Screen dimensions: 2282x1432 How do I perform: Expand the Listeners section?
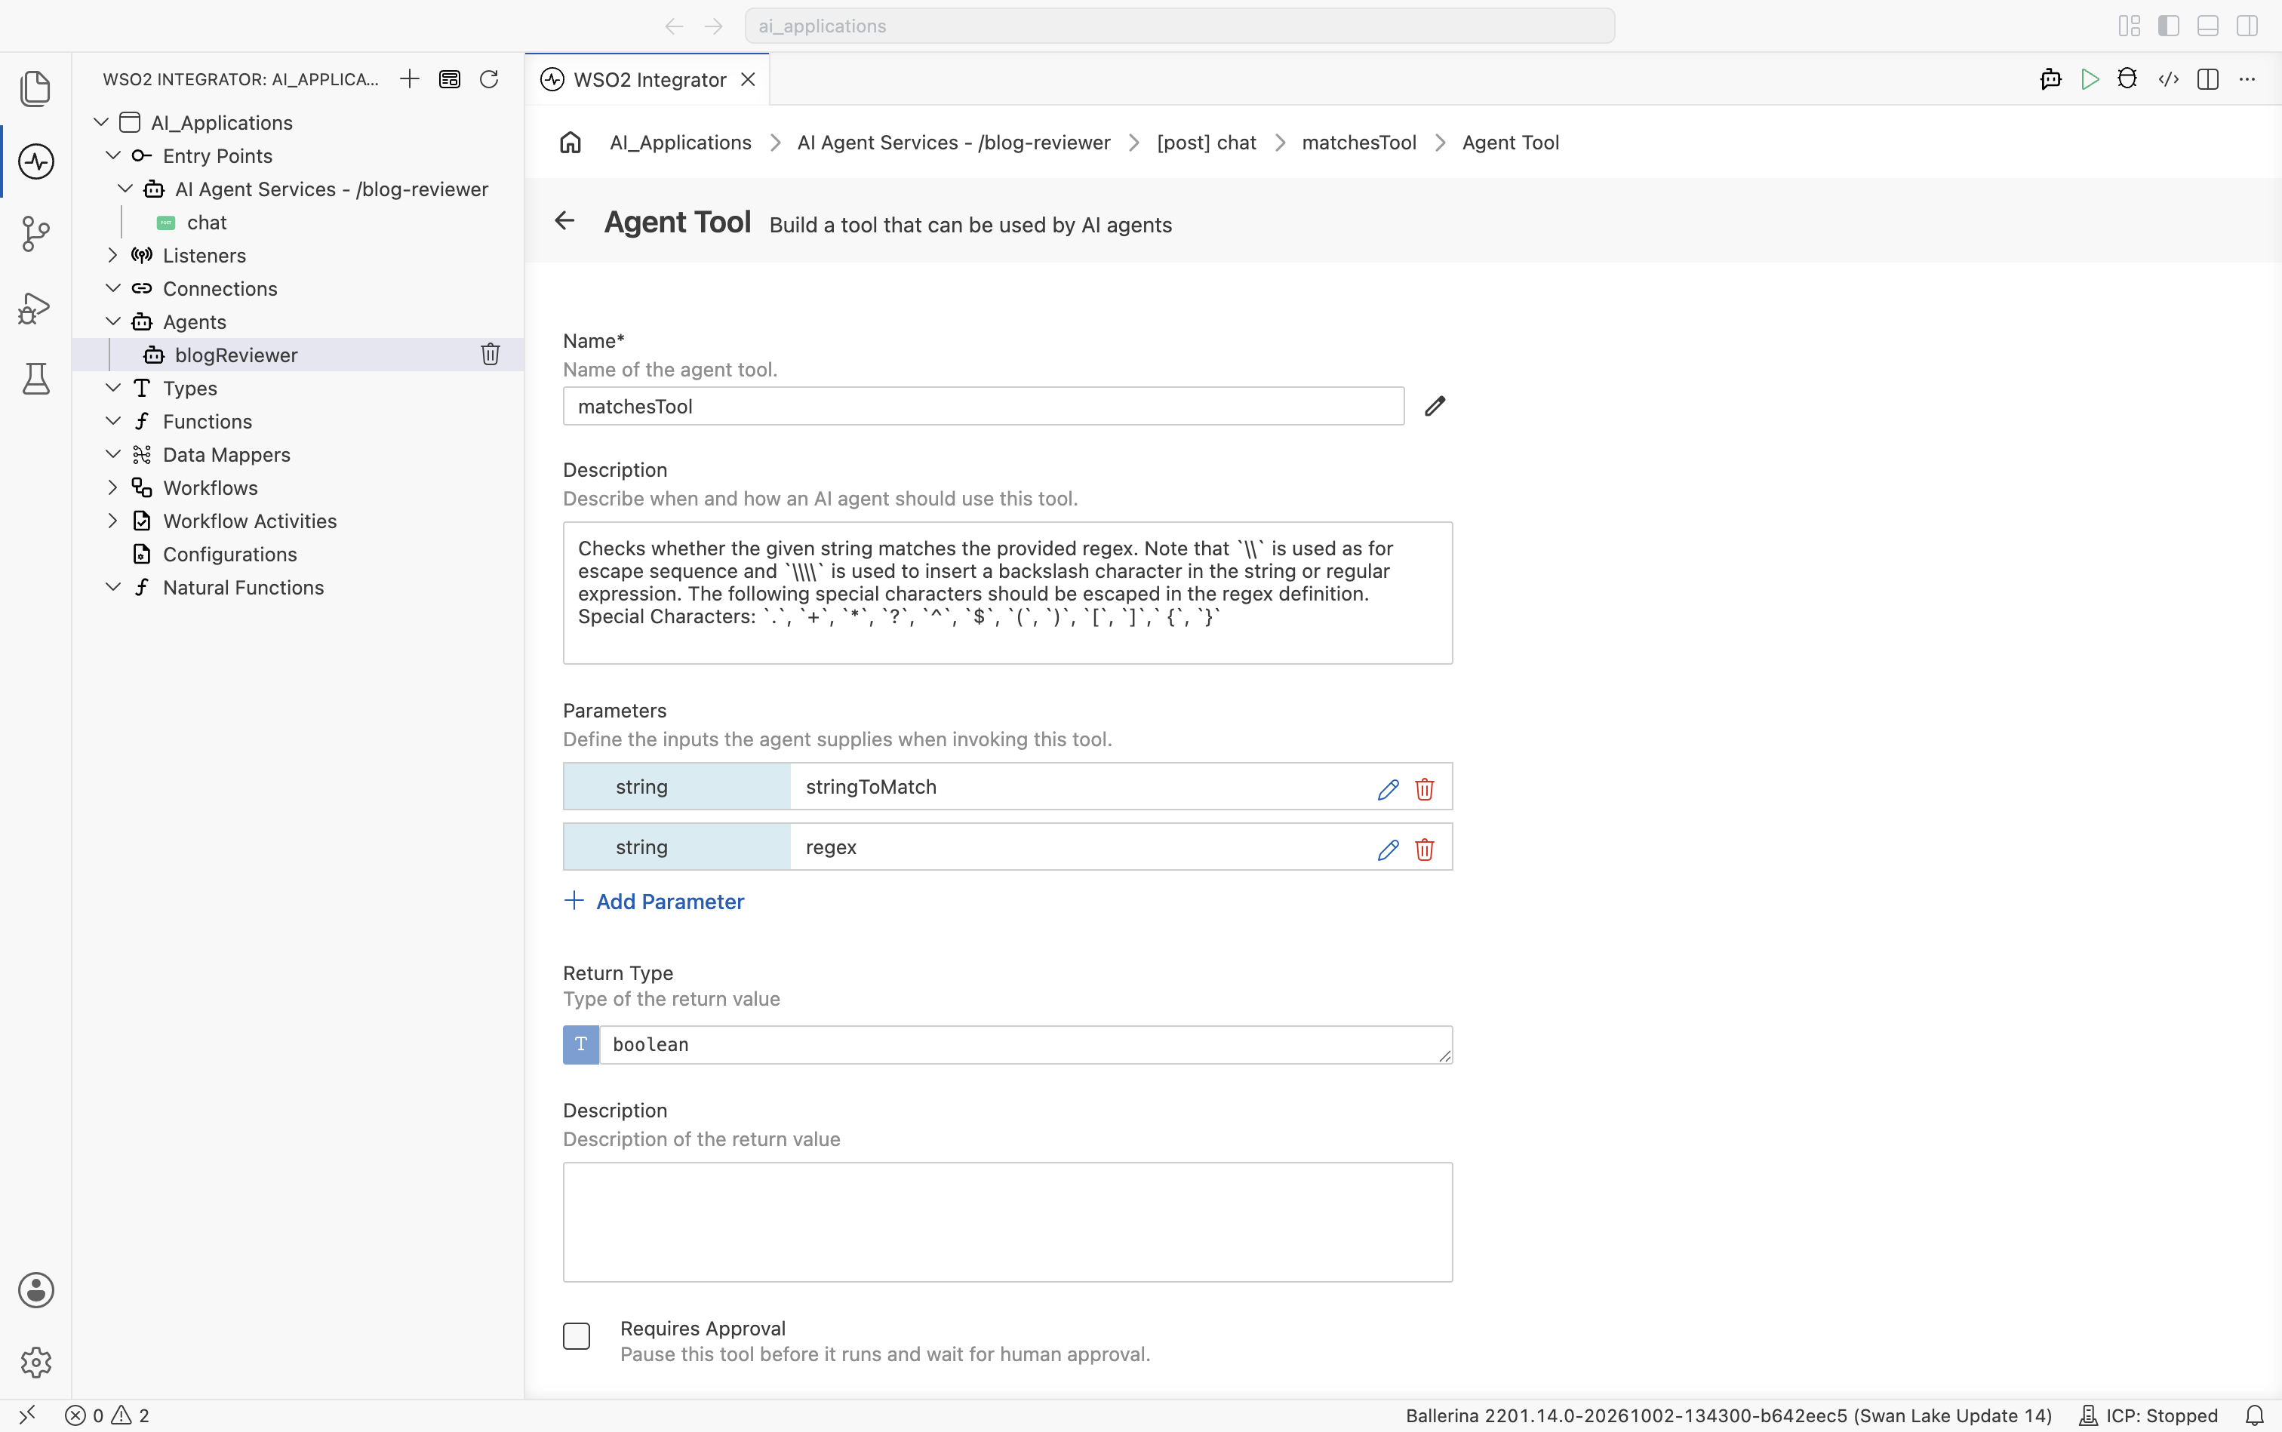click(112, 255)
